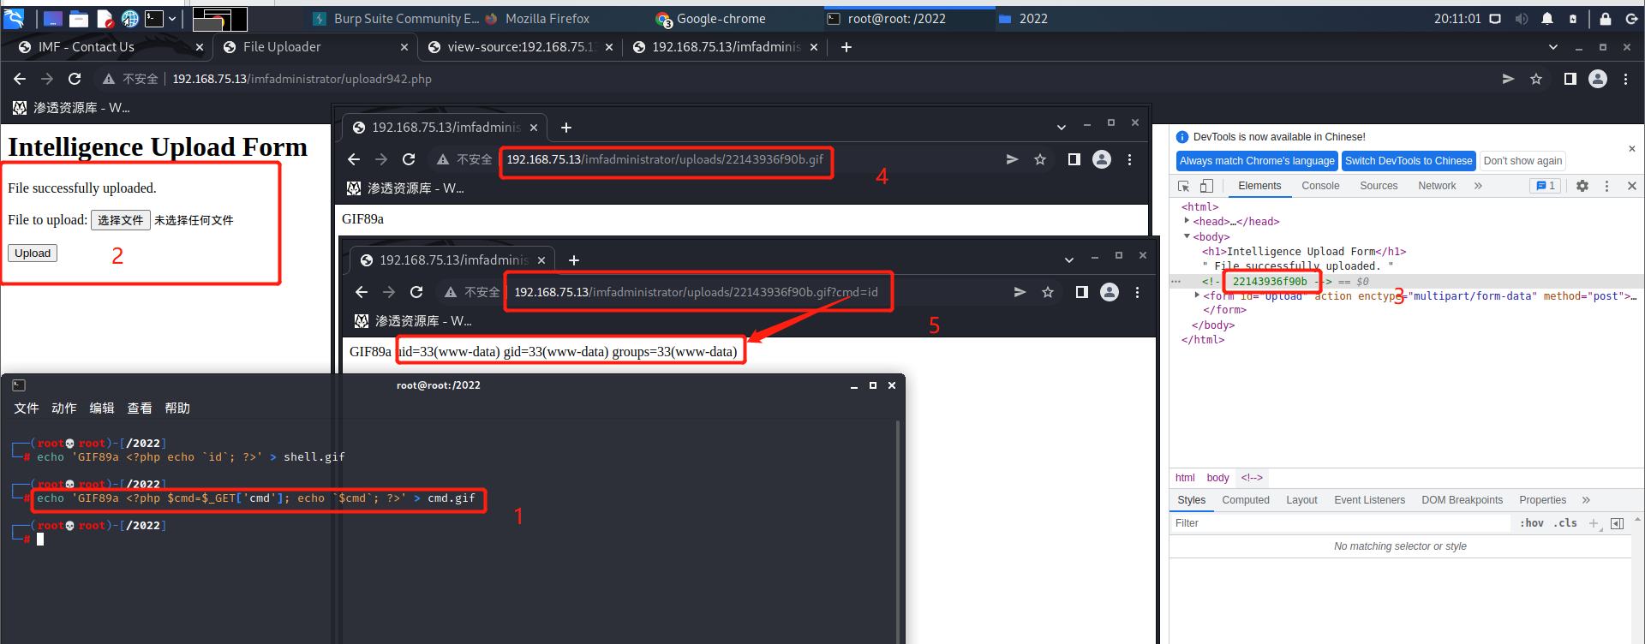Open DevTools settings gear
This screenshot has height=644, width=1645.
(1582, 186)
